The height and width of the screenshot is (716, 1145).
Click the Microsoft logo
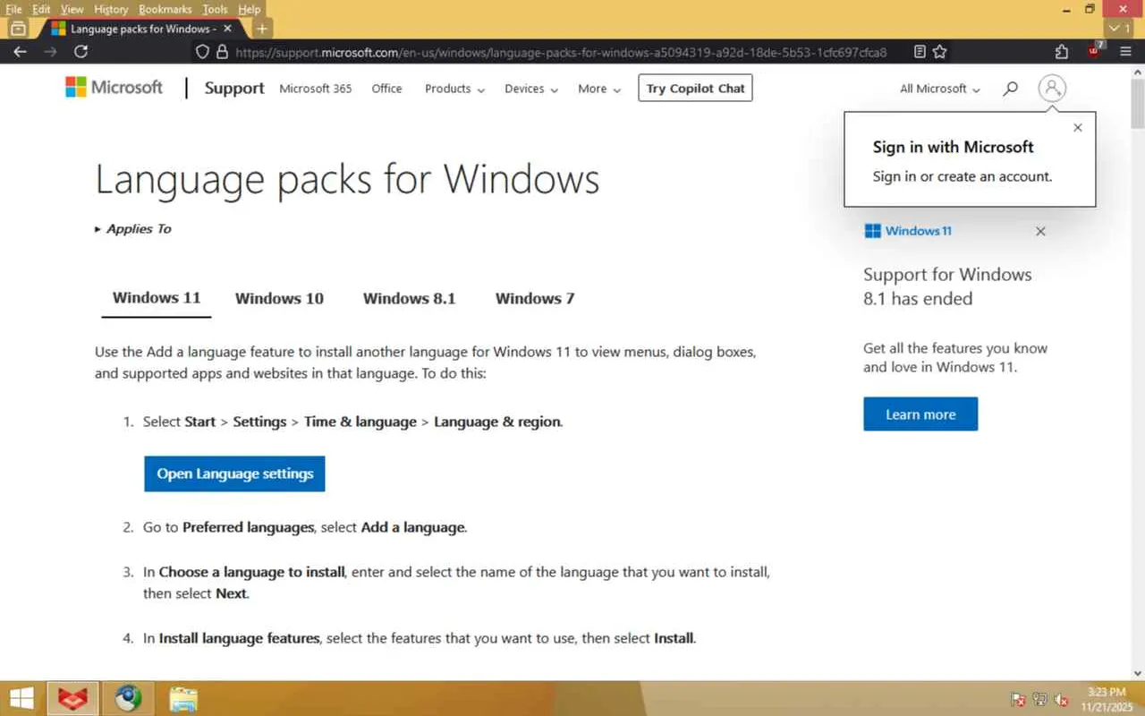tap(114, 88)
